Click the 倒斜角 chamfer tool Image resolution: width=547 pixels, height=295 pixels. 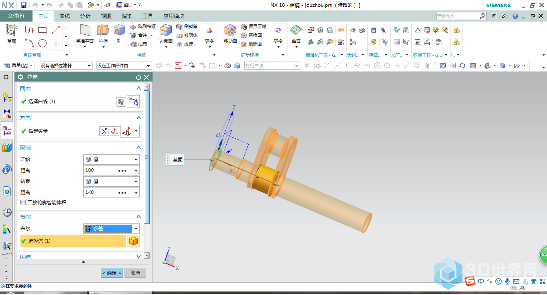tap(187, 26)
